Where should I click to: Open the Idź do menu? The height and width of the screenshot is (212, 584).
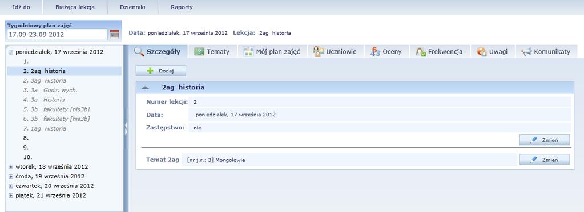click(x=21, y=7)
